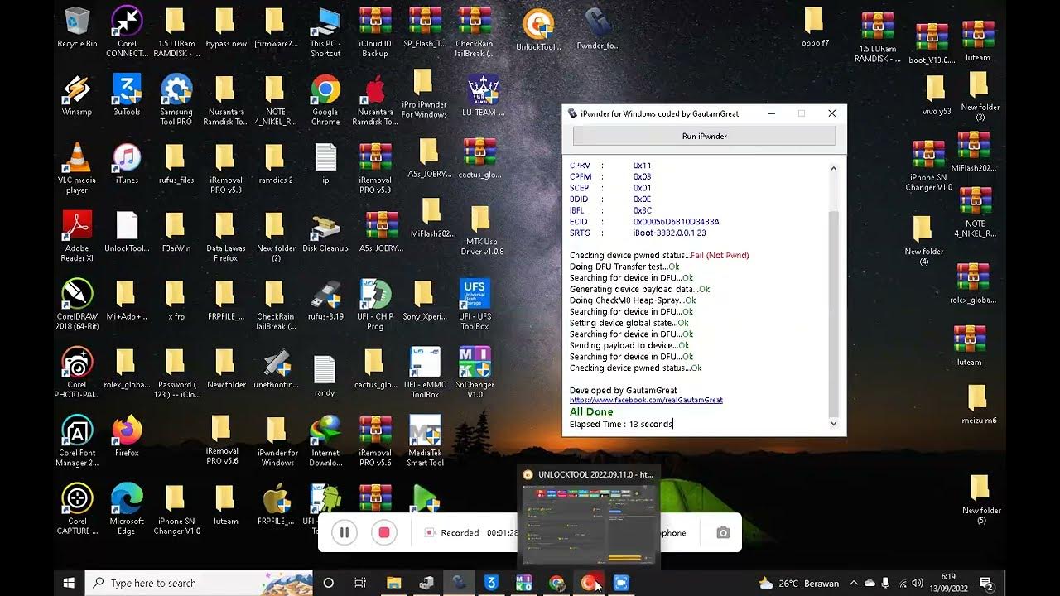Open Corel Font Manager icon
Image resolution: width=1060 pixels, height=596 pixels.
point(77,441)
